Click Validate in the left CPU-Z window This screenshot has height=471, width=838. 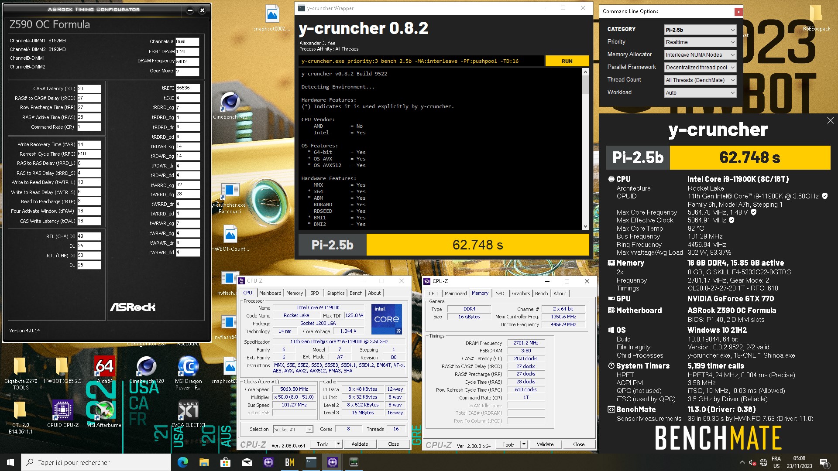(360, 444)
